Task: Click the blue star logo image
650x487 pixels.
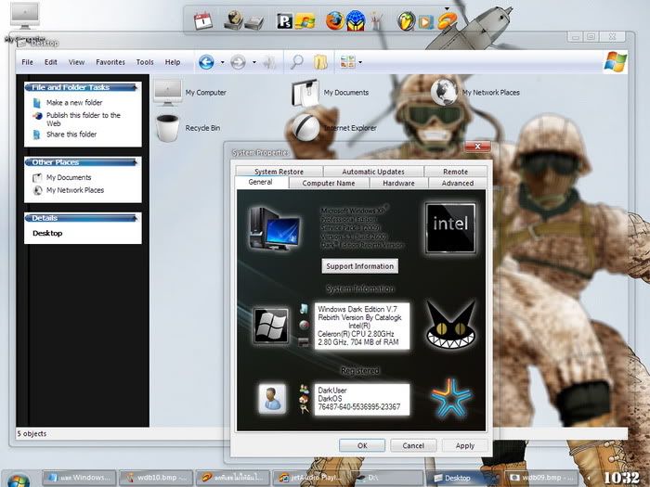Action: (451, 398)
